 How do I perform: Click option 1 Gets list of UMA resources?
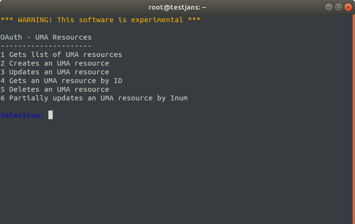click(x=61, y=55)
